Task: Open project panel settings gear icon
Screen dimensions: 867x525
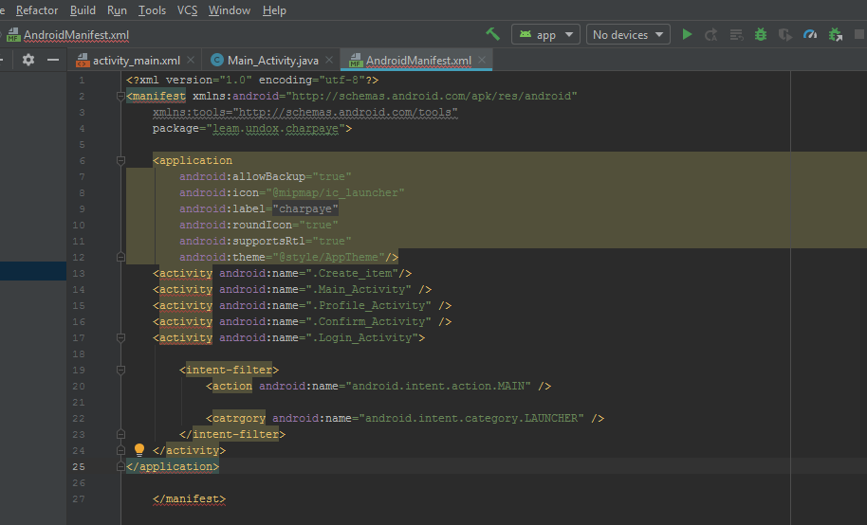Action: [x=28, y=60]
